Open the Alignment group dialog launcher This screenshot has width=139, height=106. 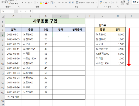point(97,7)
